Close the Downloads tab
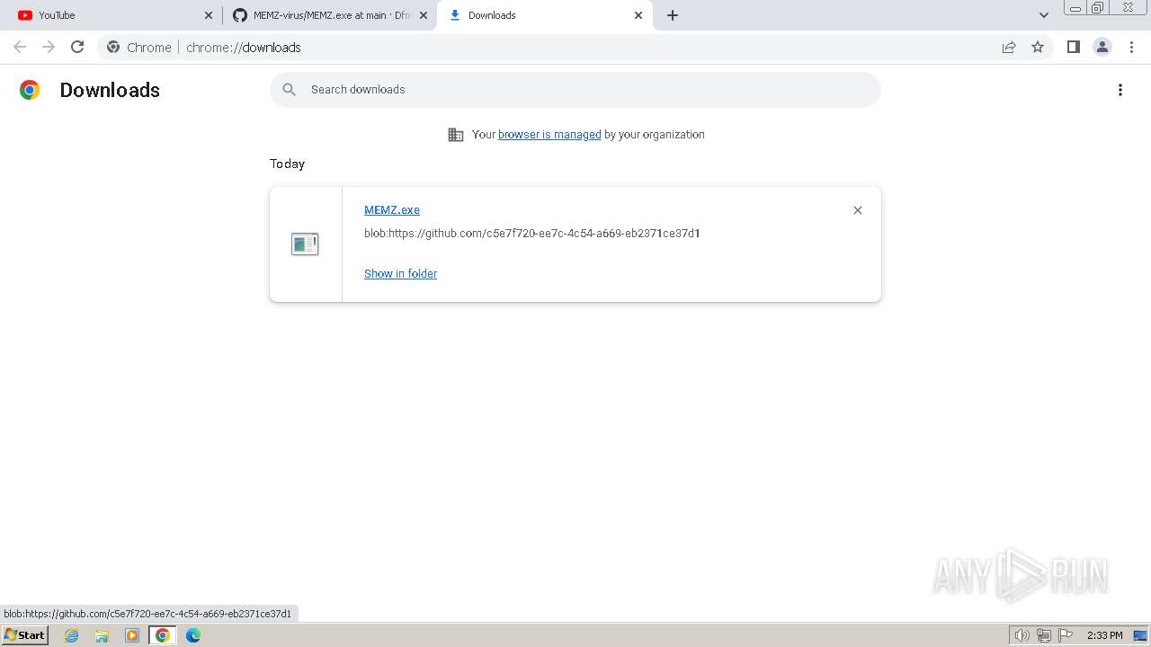The image size is (1151, 647). (638, 15)
